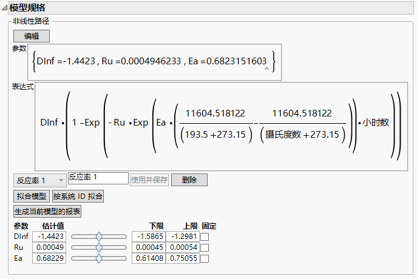Click the Ea parameter slider handle
This screenshot has width=417, height=279.
(99, 258)
